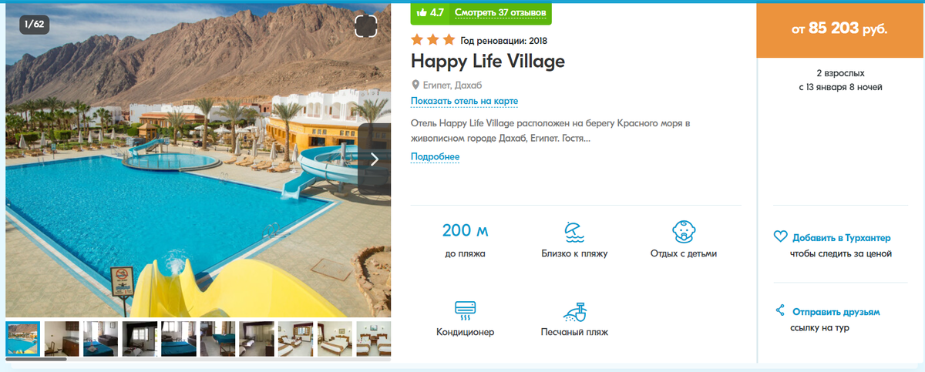Click the beach umbrella 'Близко к пляжу' icon
925x372 pixels.
574,232
